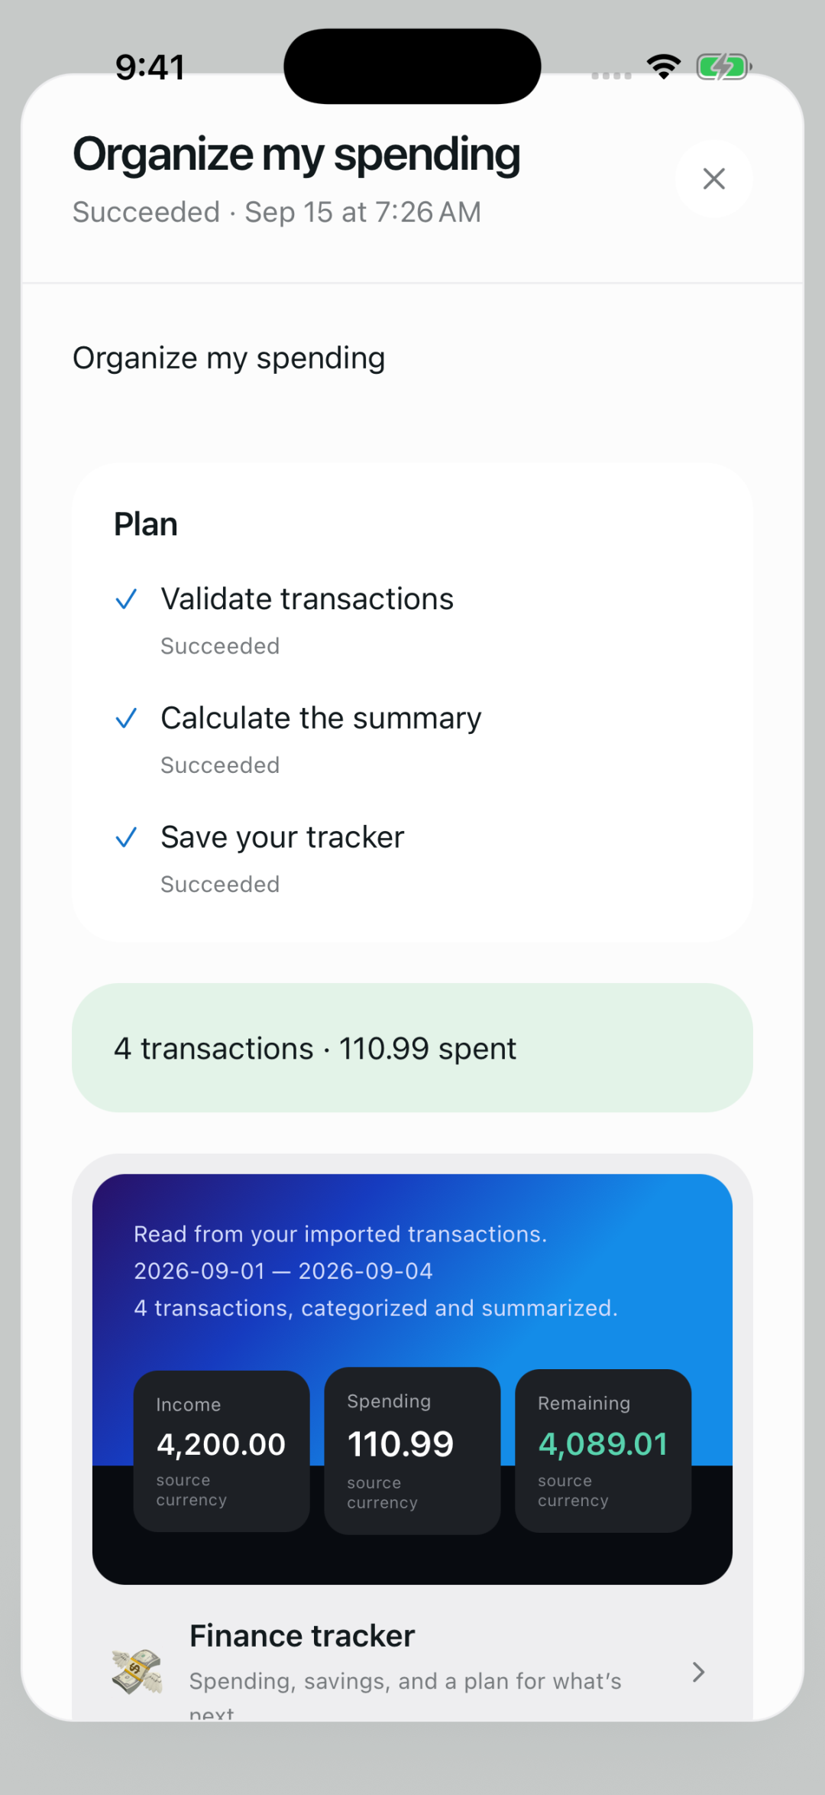Close the Organize my spending sheet
The image size is (825, 1795).
tap(713, 179)
